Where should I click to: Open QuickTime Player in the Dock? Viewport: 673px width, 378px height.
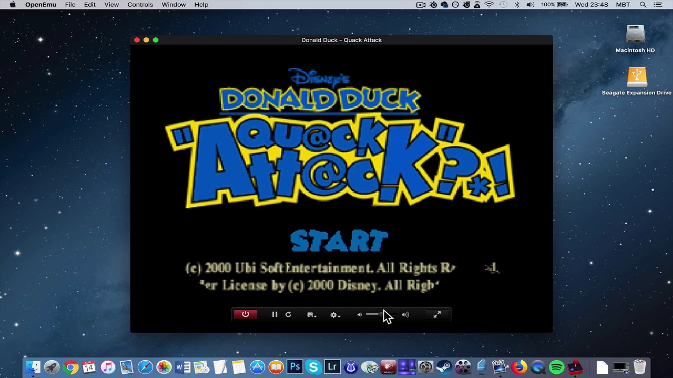538,367
